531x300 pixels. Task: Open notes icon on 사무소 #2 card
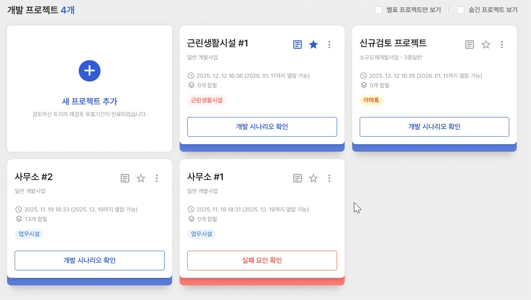click(125, 178)
